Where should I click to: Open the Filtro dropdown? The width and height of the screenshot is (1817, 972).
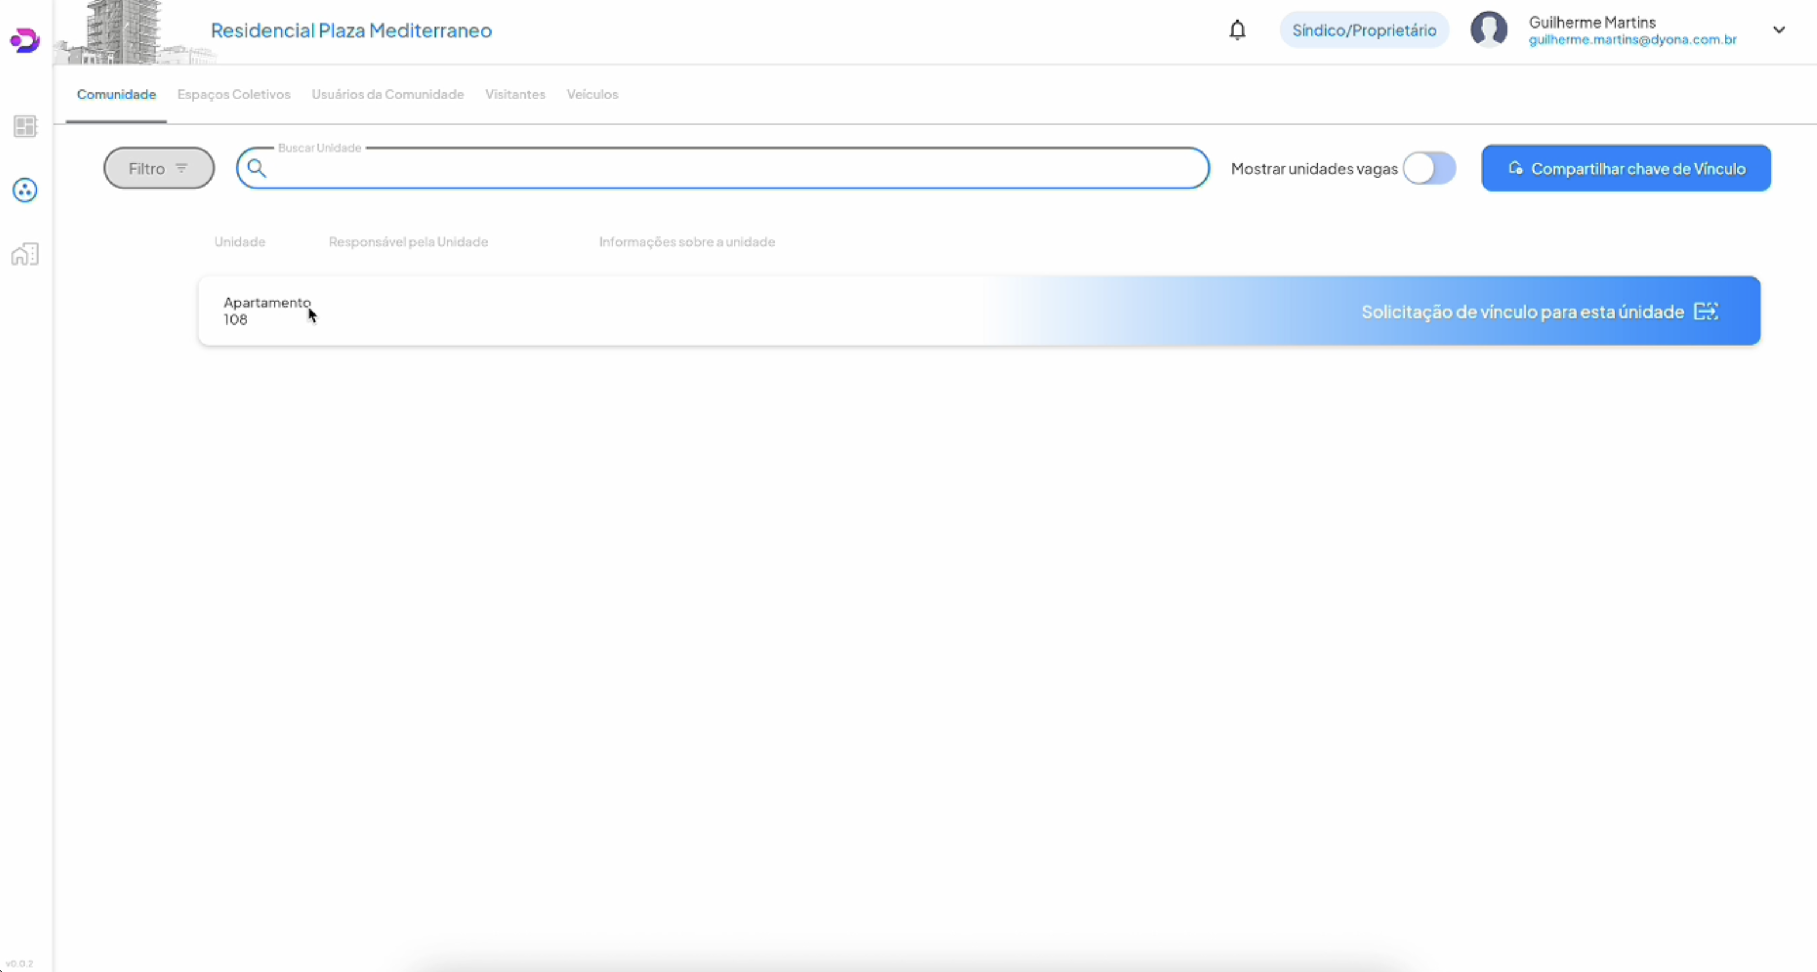click(x=158, y=168)
